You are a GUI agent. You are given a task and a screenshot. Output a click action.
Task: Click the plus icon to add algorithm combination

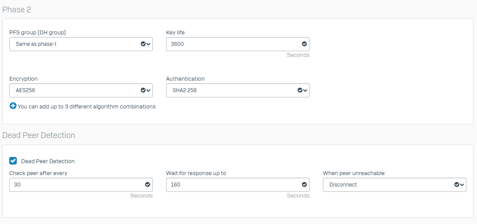pyautogui.click(x=13, y=106)
